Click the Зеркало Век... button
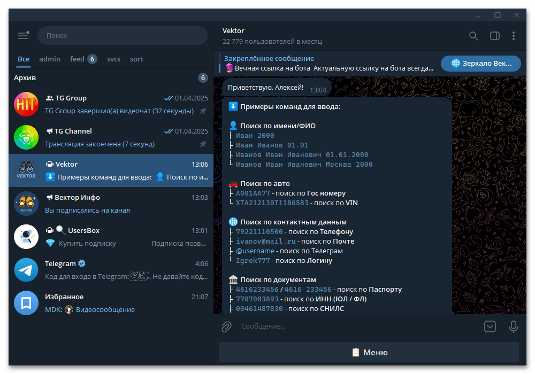This screenshot has height=374, width=535. [x=481, y=64]
